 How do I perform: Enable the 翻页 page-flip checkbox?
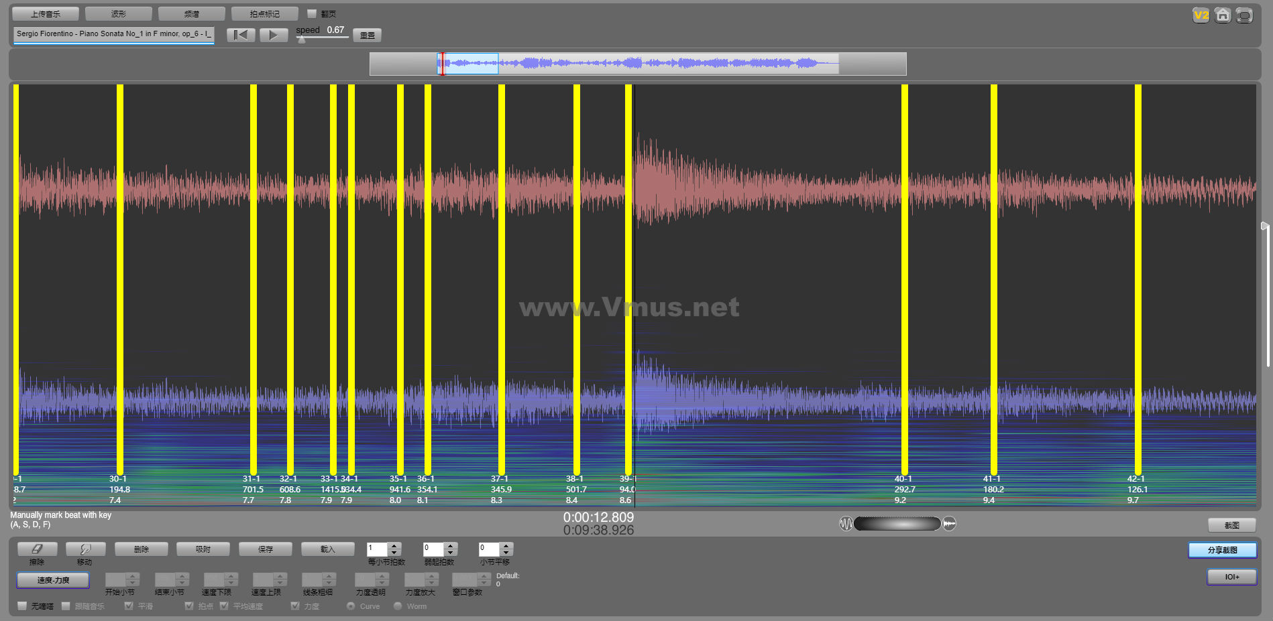312,13
